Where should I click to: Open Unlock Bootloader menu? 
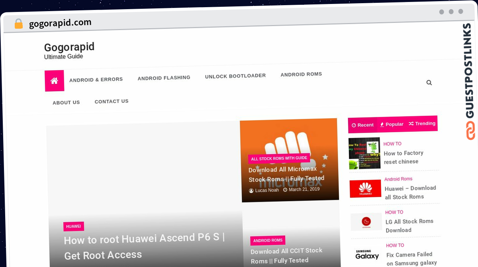click(x=235, y=76)
